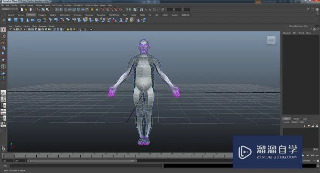Choose the Scale tool in toolbox
This screenshot has width=320, height=173.
pos(3,60)
